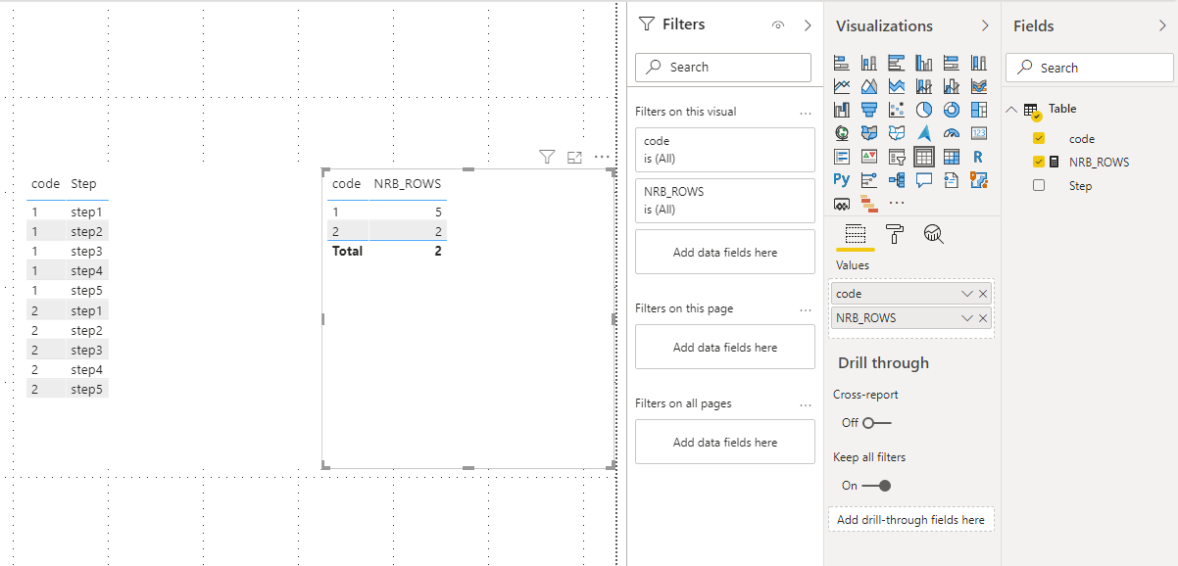Select the Stacked bar chart visual
Viewport: 1178px width, 566px height.
click(842, 63)
